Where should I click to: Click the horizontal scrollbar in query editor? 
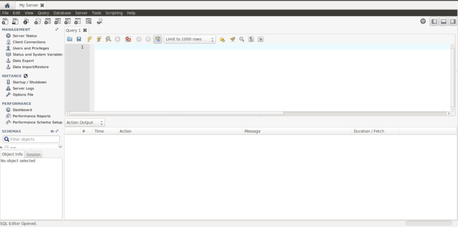tap(176, 113)
